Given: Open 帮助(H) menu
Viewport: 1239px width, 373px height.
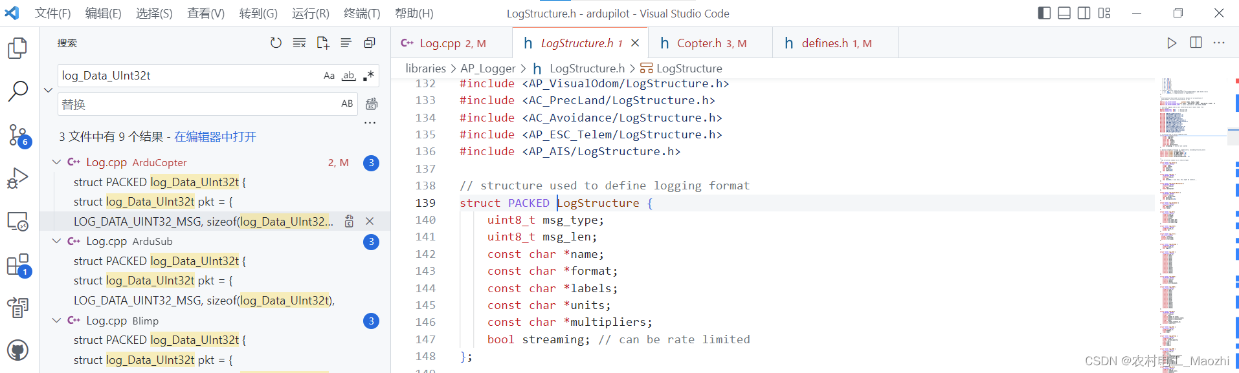Looking at the screenshot, I should (414, 13).
